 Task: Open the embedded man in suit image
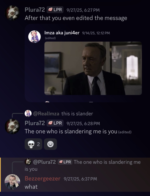point(93,68)
